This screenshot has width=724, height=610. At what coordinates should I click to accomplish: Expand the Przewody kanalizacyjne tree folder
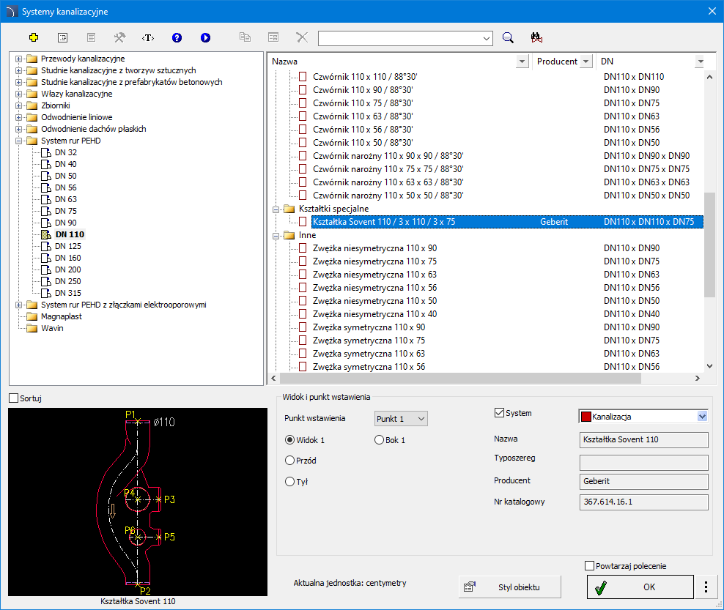tap(18, 59)
